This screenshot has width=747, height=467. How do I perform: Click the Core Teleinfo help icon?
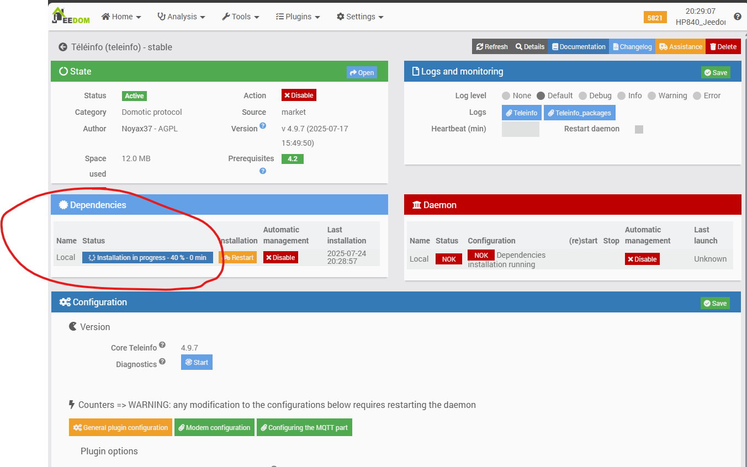tap(162, 345)
